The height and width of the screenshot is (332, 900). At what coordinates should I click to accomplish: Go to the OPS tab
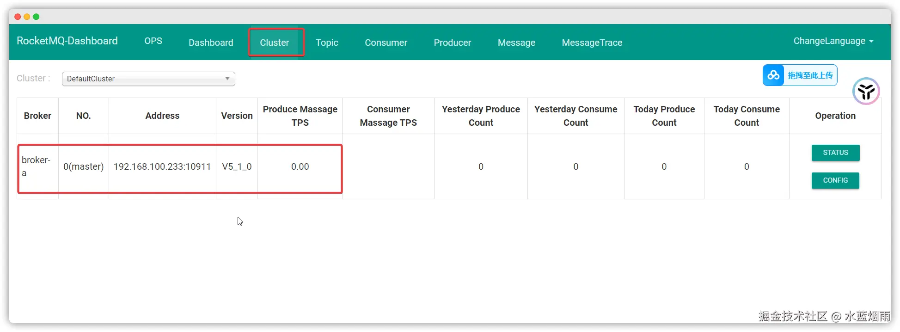tap(153, 41)
